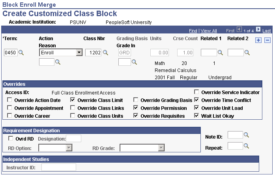
Task: Click the Related 2 input field
Action: click(x=236, y=52)
